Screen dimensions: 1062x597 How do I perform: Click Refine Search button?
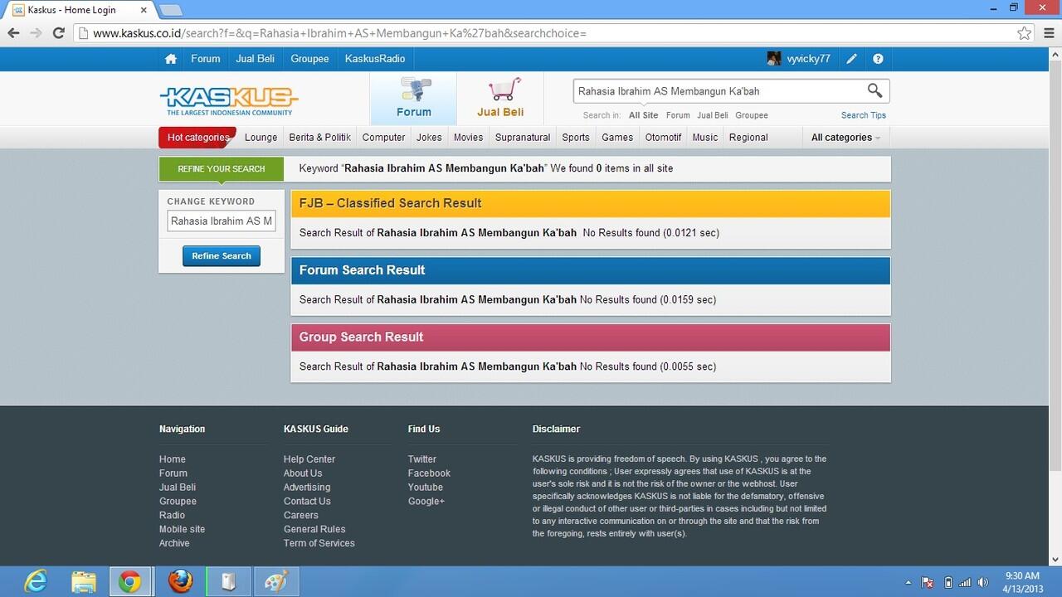coord(222,256)
